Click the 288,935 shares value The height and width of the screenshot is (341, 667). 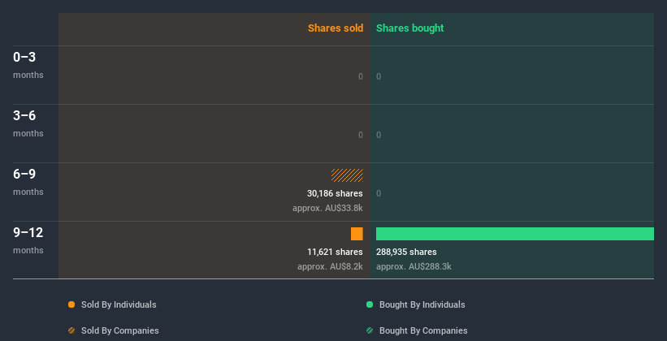406,252
